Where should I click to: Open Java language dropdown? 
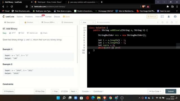pyautogui.click(x=87, y=22)
